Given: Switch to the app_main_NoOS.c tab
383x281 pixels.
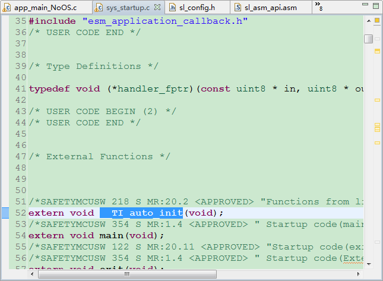Looking at the screenshot, I should click(46, 8).
